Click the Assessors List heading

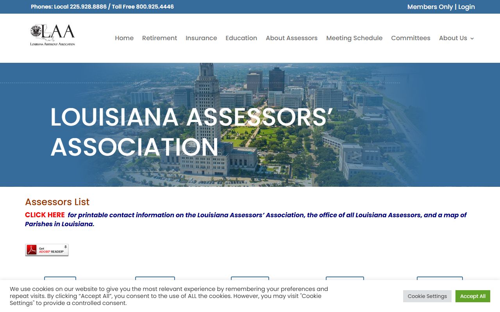click(57, 202)
